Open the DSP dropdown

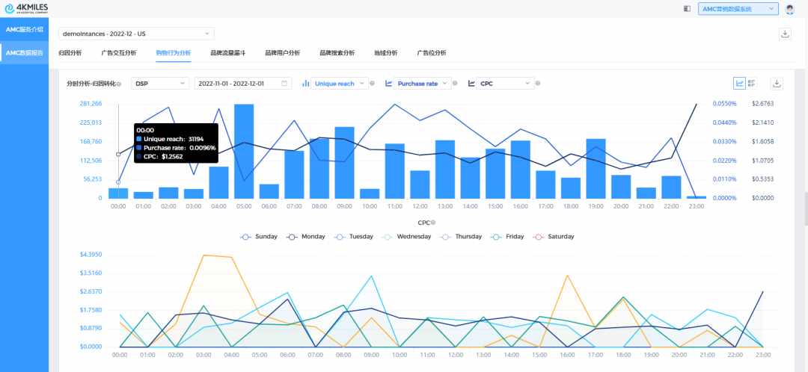click(160, 84)
